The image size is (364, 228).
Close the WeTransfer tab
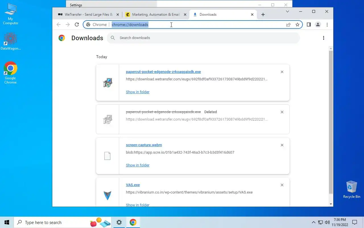118,15
